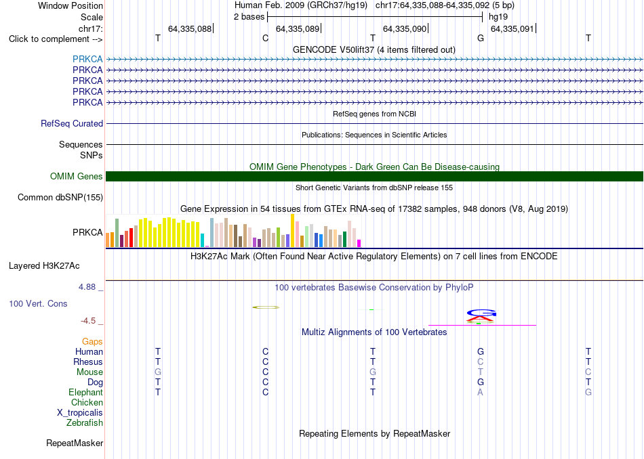Click the GENCODE V50lift37 track title
The height and width of the screenshot is (459, 644).
374,49
